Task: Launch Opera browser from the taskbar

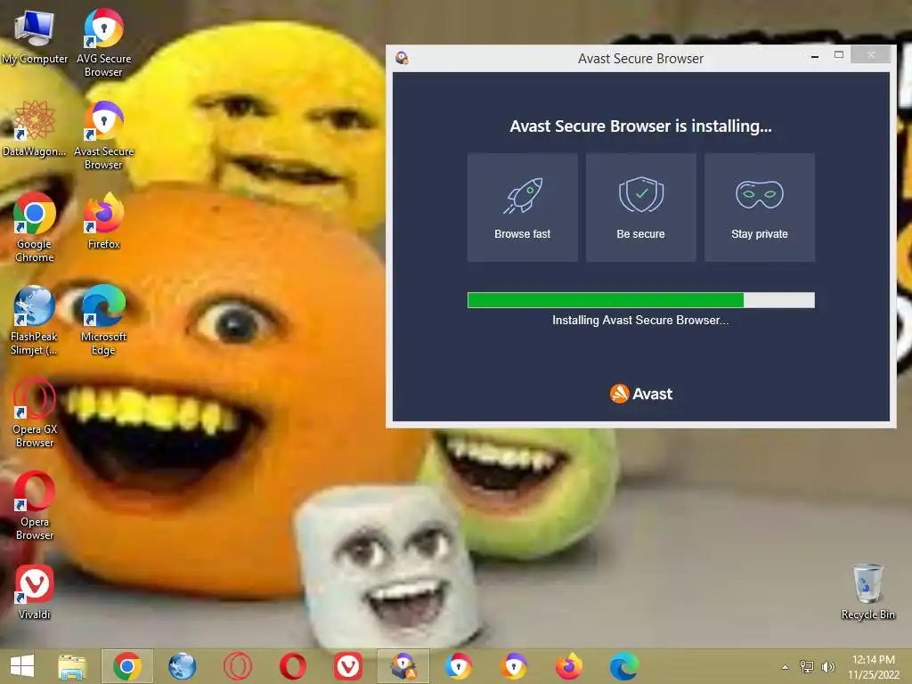Action: pos(292,666)
